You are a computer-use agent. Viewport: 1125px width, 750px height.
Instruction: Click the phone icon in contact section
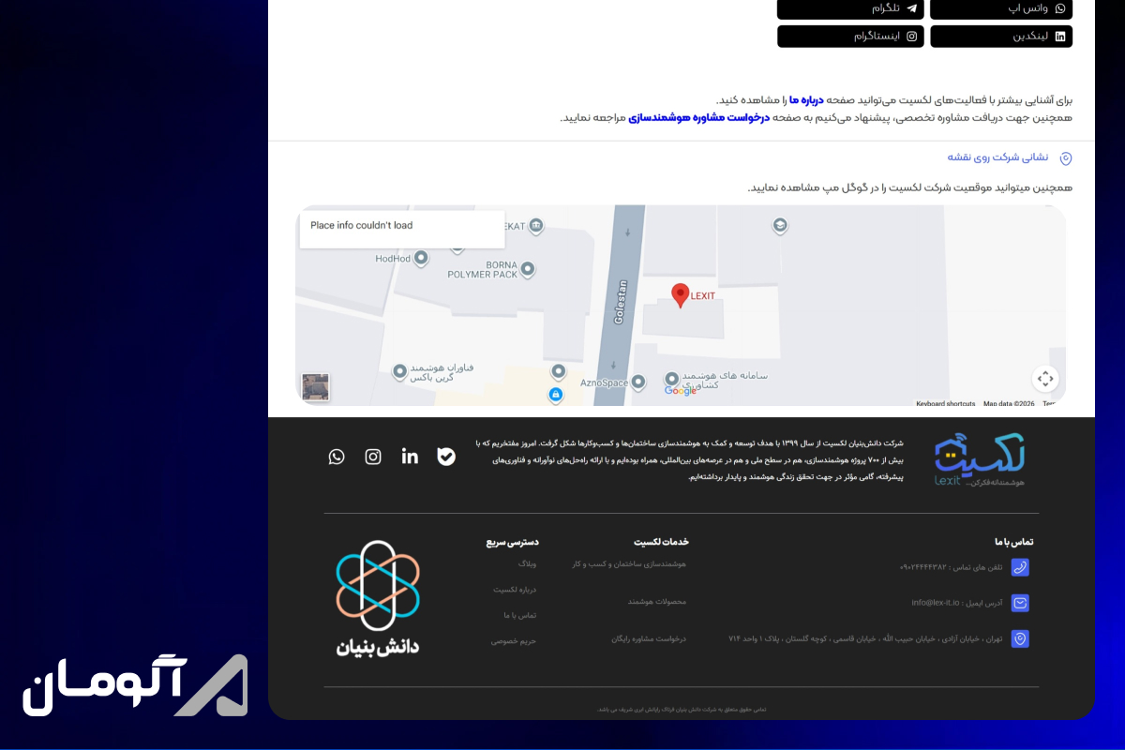[x=1020, y=567]
